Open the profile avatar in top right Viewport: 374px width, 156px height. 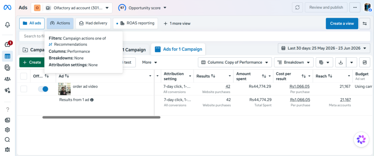point(367,7)
